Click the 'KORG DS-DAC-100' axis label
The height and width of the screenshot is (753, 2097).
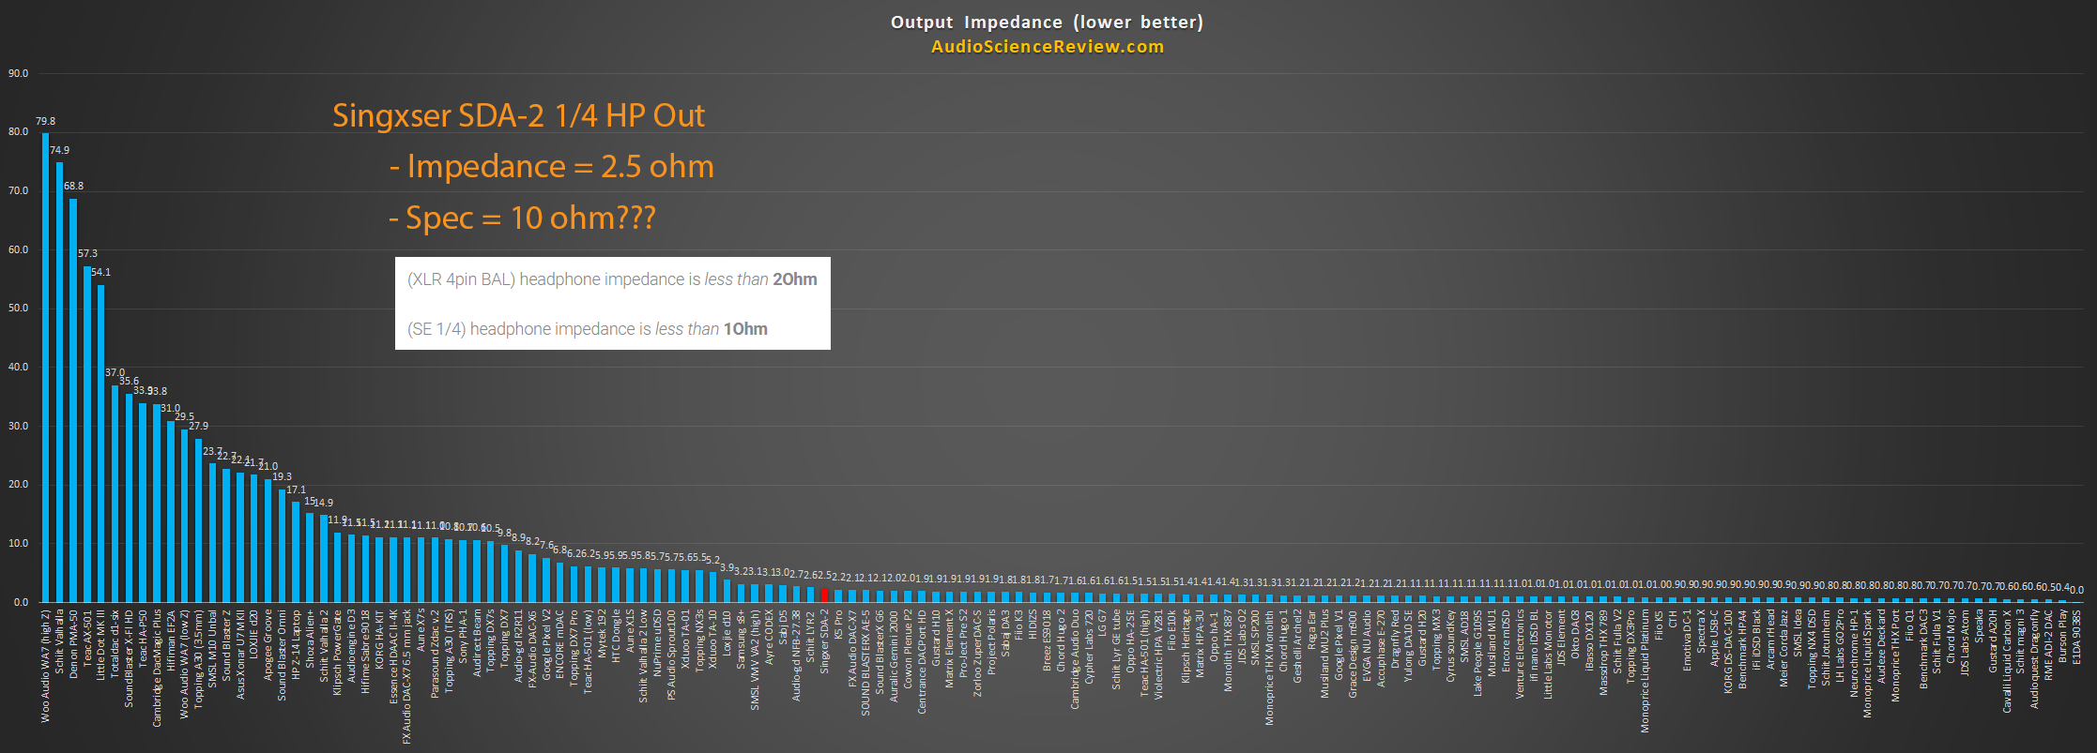coord(1729,652)
